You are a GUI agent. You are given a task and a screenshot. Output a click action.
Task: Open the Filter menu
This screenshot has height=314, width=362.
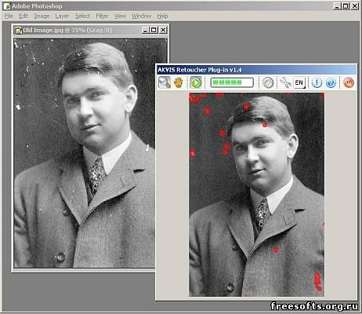click(x=102, y=16)
